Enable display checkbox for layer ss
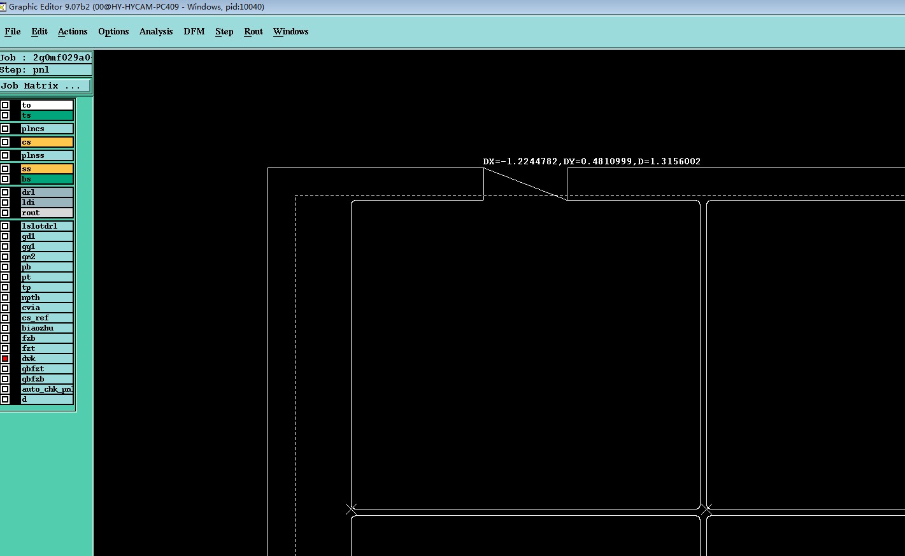The width and height of the screenshot is (905, 556). (x=5, y=169)
